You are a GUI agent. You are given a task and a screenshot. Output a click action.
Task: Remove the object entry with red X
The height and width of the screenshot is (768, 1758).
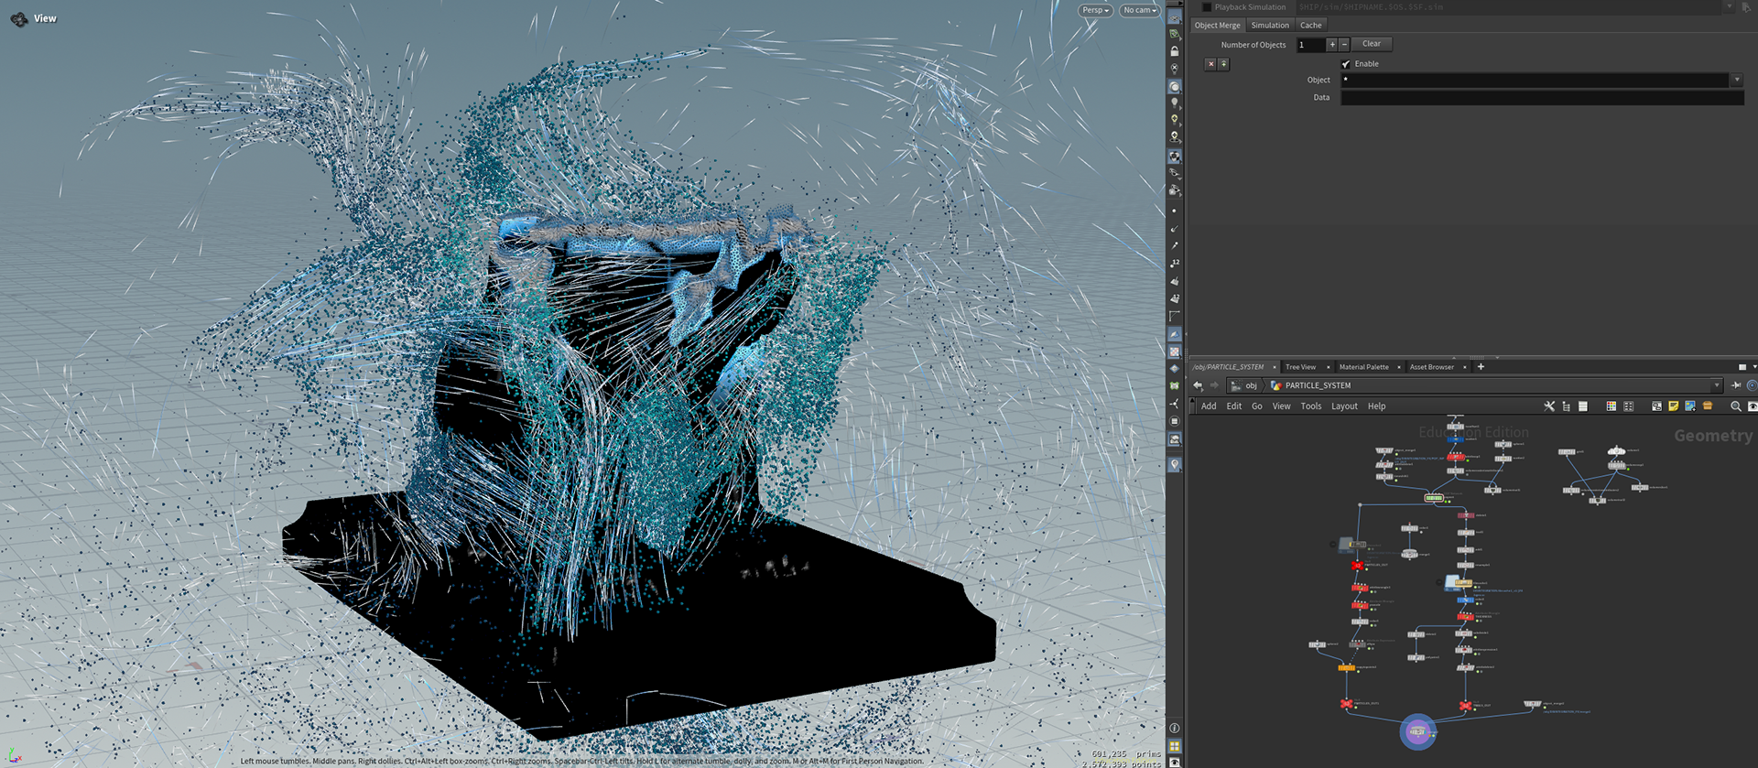[x=1210, y=64]
